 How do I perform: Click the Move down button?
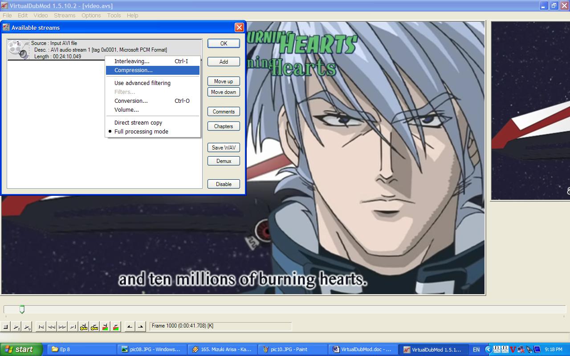(x=224, y=92)
